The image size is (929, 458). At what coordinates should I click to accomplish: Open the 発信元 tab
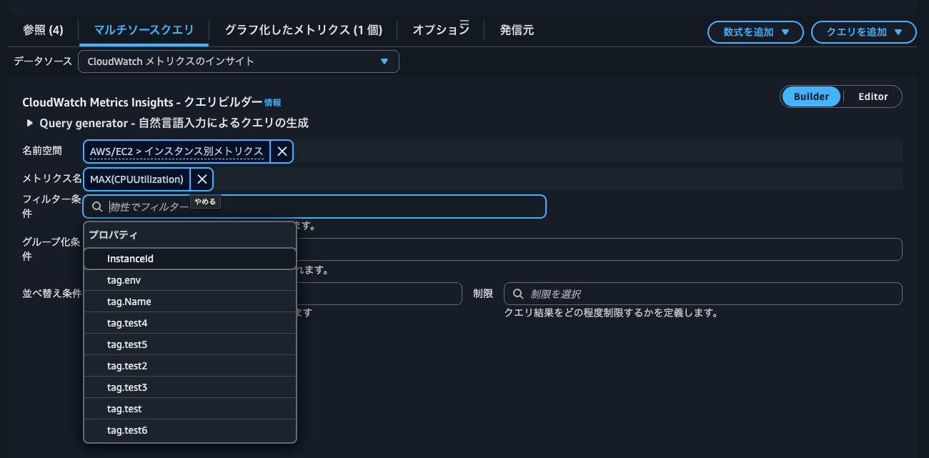pyautogui.click(x=517, y=30)
